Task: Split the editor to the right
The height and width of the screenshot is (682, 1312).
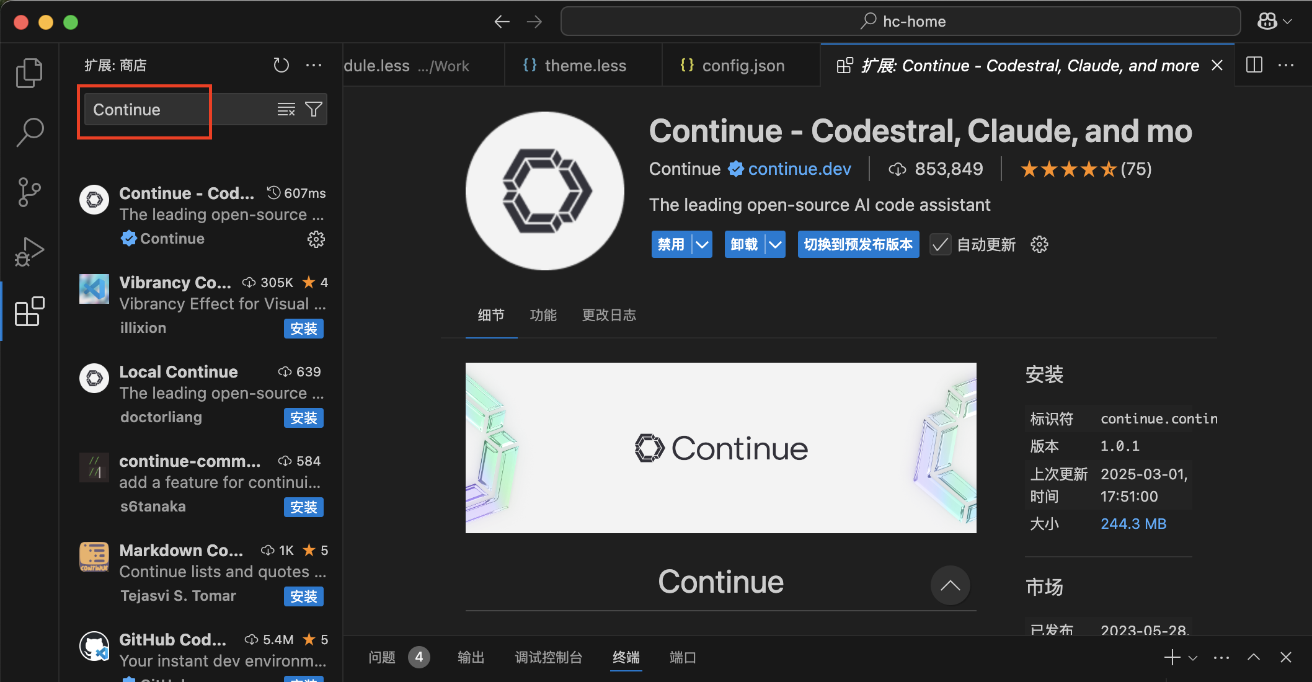Action: [1254, 65]
